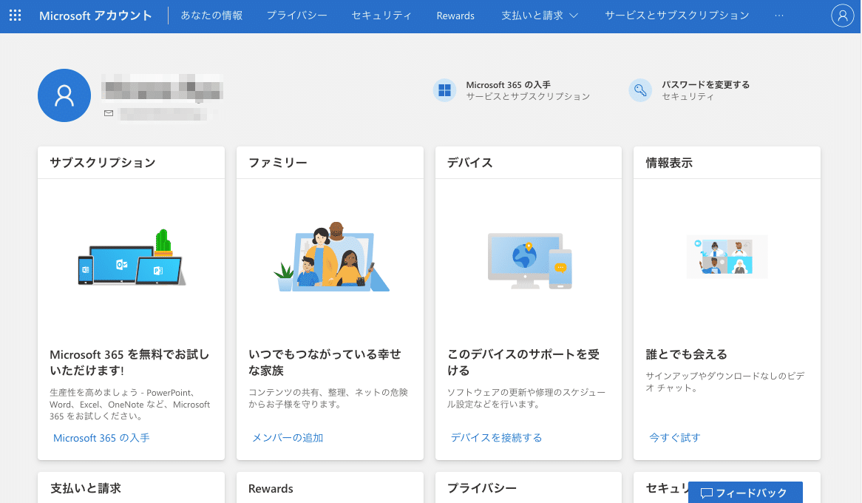Click 今すぐ試す link

point(674,438)
